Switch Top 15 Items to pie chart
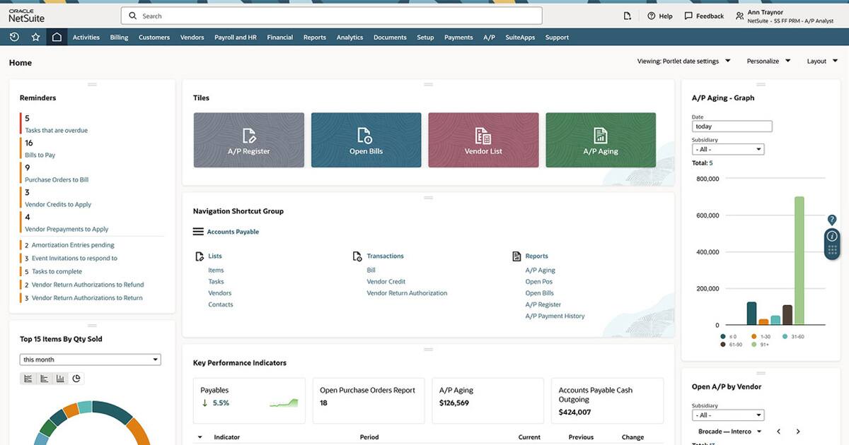 coord(76,379)
